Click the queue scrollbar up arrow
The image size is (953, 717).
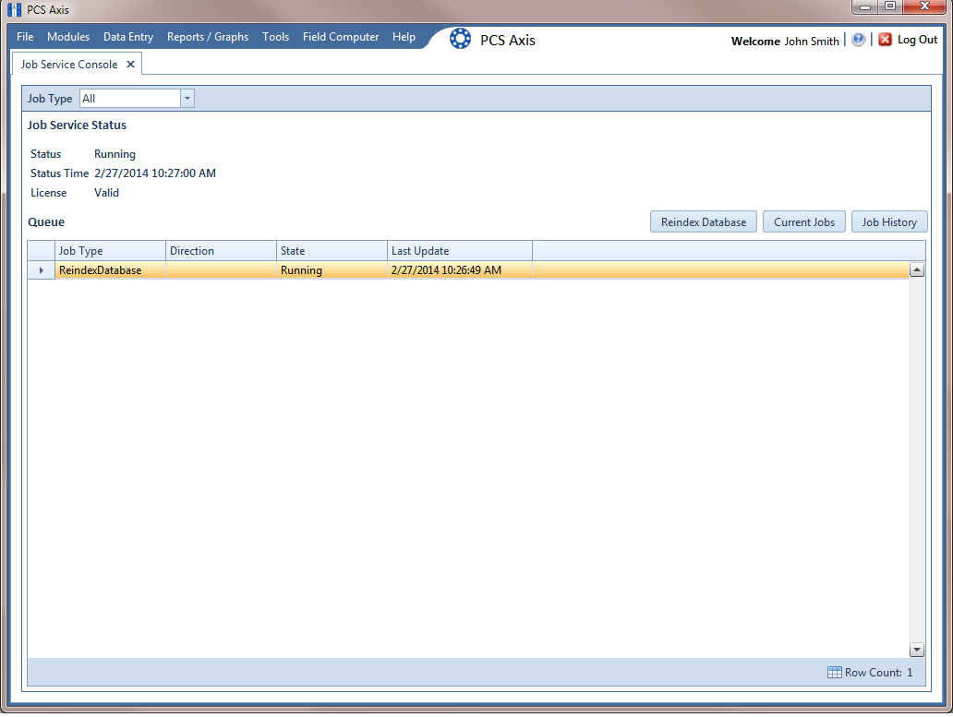pyautogui.click(x=917, y=270)
